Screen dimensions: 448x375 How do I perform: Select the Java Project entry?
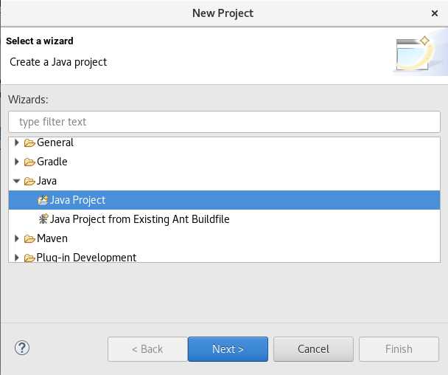click(x=224, y=200)
